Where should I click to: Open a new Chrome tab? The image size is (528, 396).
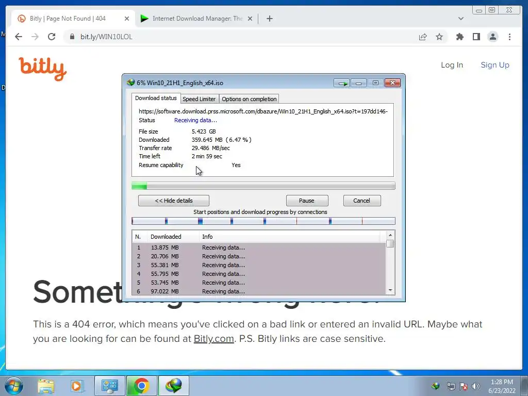point(269,19)
